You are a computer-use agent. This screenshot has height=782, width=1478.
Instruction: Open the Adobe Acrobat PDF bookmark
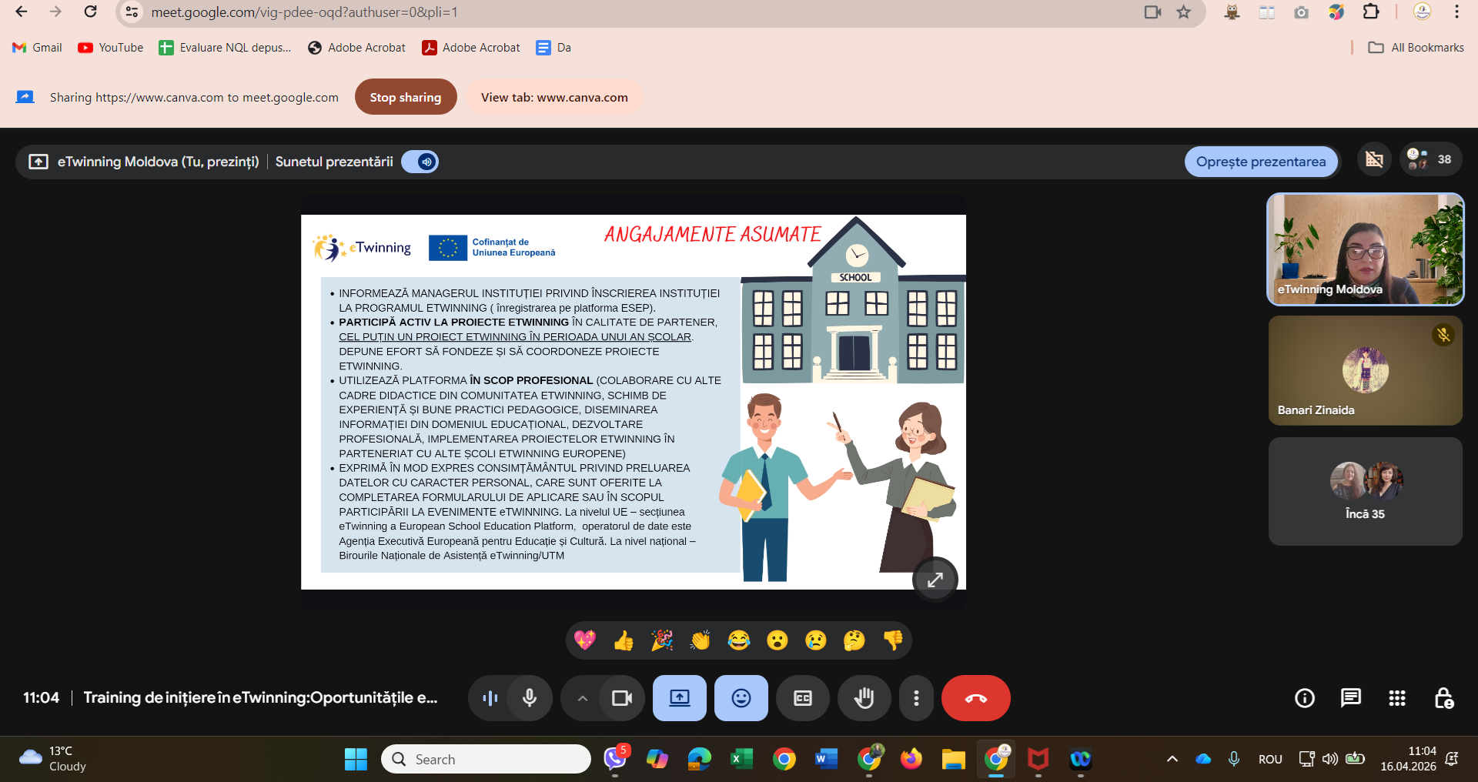coord(471,48)
